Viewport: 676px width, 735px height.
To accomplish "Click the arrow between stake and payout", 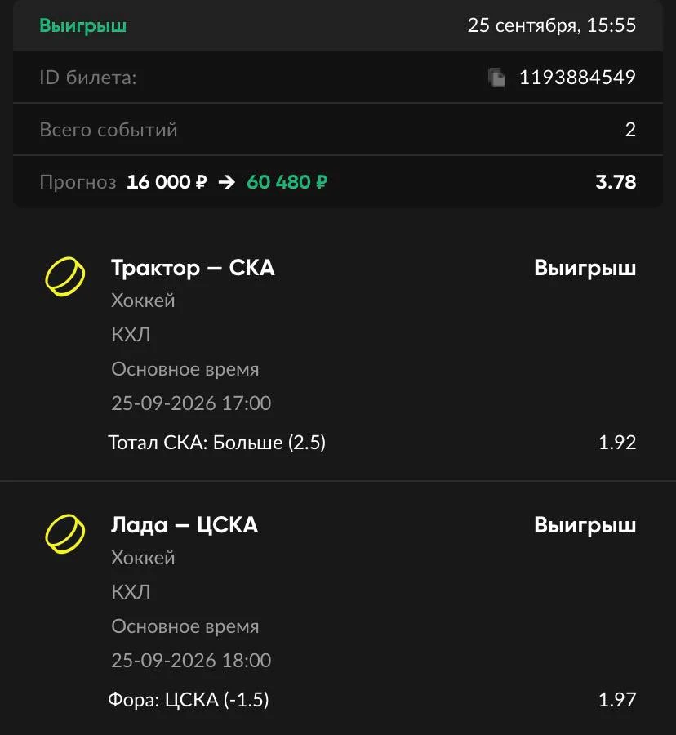I will [x=227, y=182].
